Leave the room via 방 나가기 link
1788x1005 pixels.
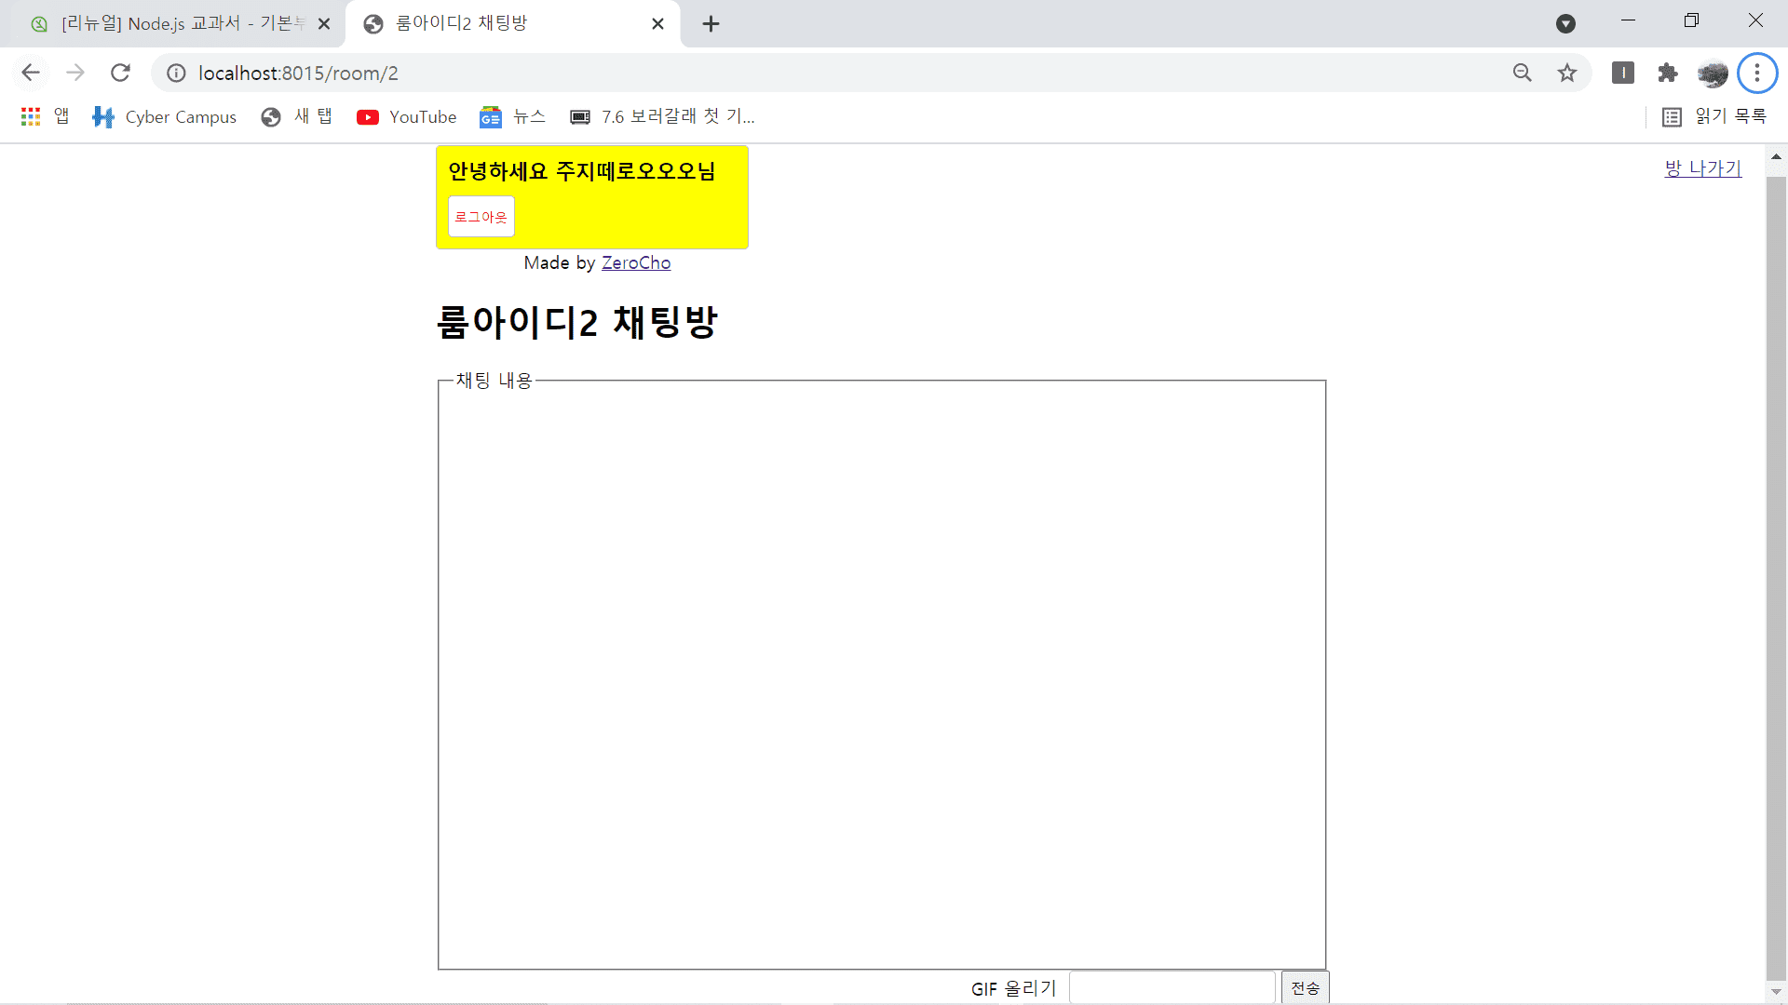pos(1702,168)
